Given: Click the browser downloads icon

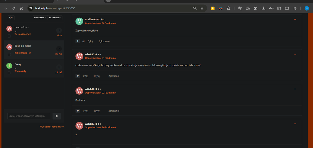Looking at the screenshot, I should (263, 8).
